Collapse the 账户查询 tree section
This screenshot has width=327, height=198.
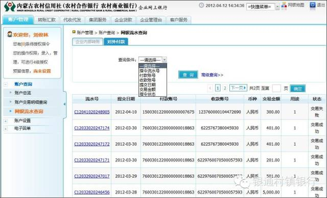click(x=6, y=84)
